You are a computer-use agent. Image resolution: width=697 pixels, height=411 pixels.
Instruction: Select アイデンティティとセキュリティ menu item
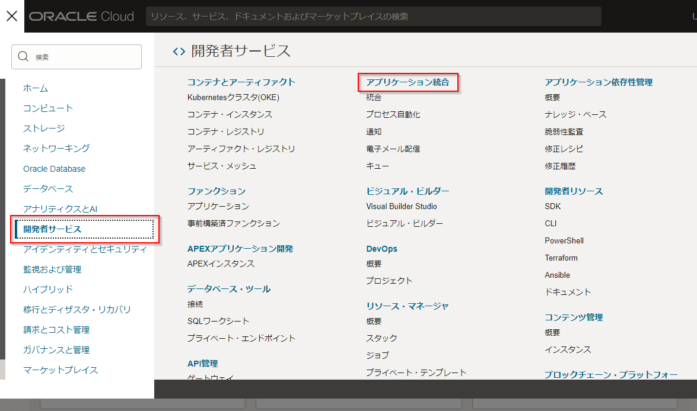85,249
